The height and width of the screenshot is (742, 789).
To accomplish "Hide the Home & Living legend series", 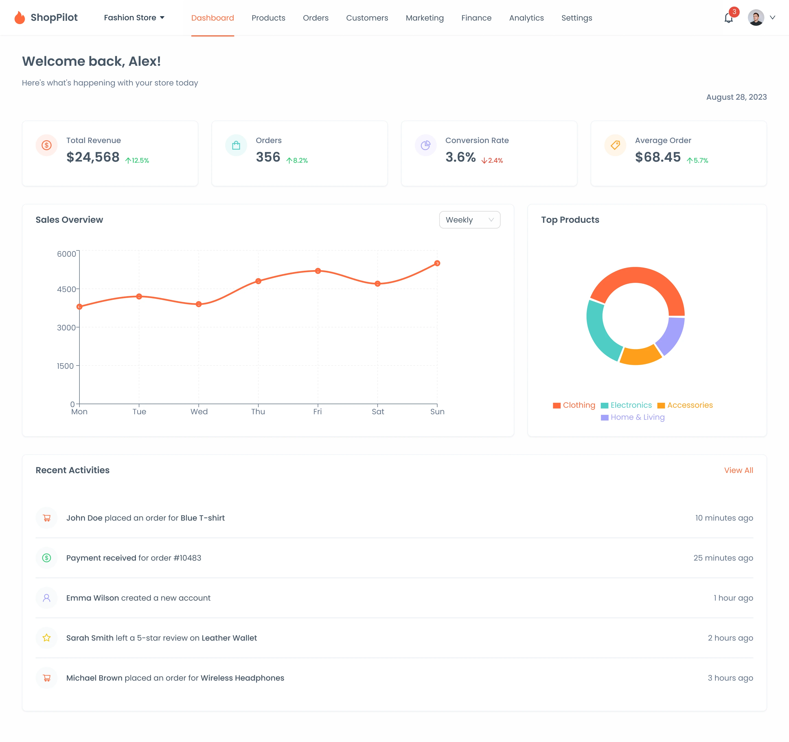I will [633, 417].
